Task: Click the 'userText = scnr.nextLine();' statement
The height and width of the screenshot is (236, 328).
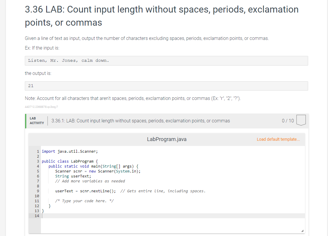Action: [85, 191]
